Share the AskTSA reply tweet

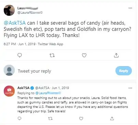tap(112, 118)
